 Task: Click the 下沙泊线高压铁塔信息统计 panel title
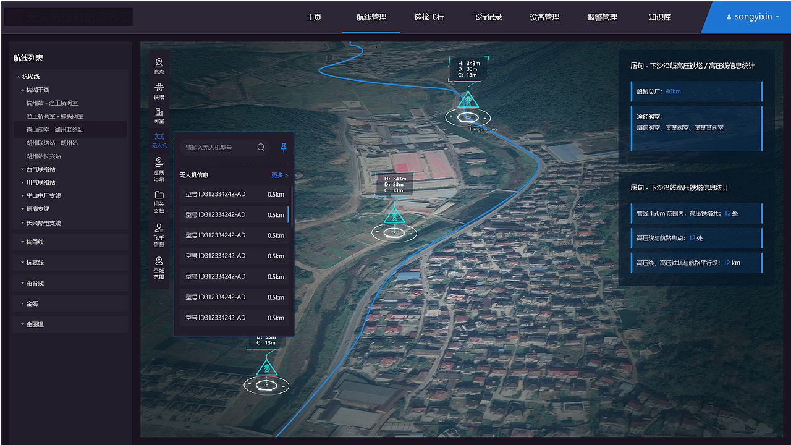coord(680,188)
